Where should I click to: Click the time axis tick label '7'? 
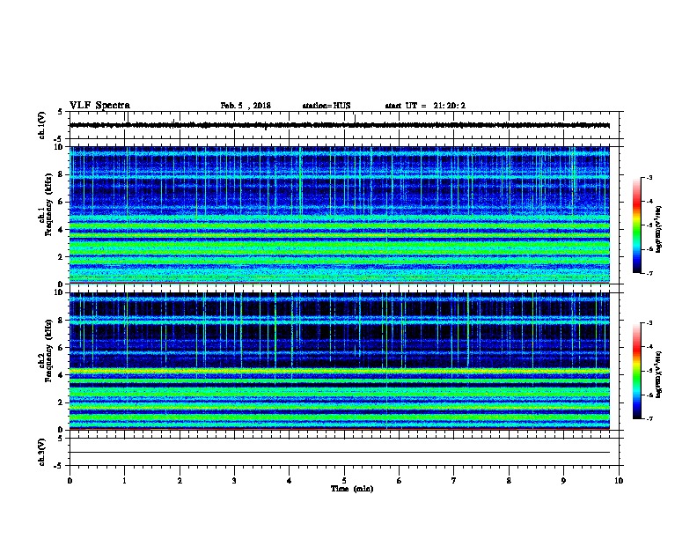coord(454,481)
